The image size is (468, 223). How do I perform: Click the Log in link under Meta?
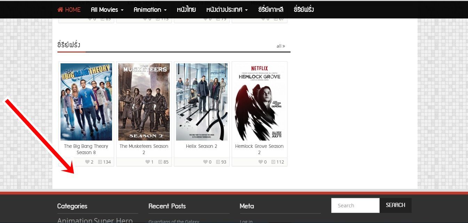click(246, 221)
